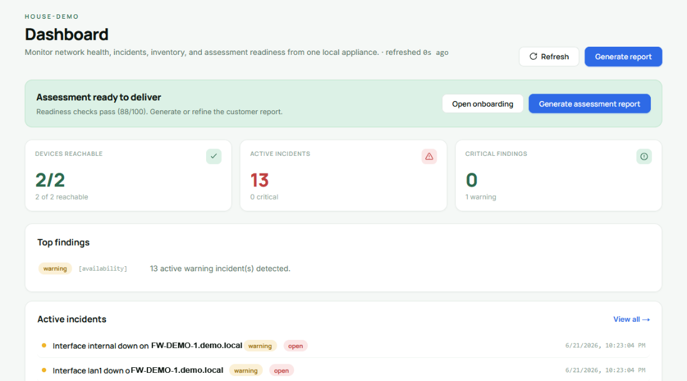Click the 0 critical findings count
Image resolution: width=687 pixels, height=381 pixels.
click(472, 180)
